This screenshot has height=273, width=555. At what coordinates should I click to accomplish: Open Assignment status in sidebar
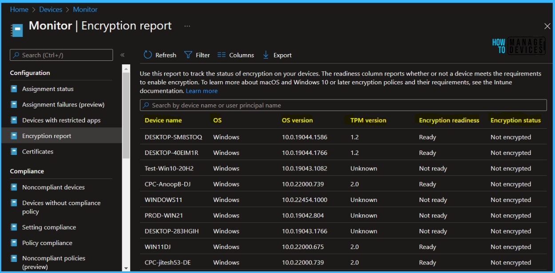pos(48,89)
